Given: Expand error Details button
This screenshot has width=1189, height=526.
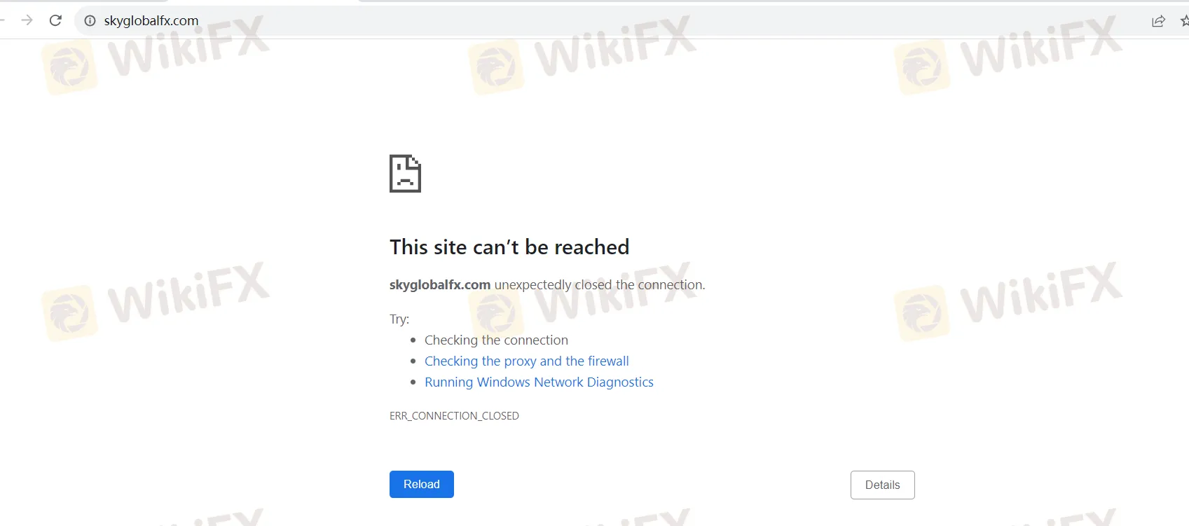Looking at the screenshot, I should (882, 485).
